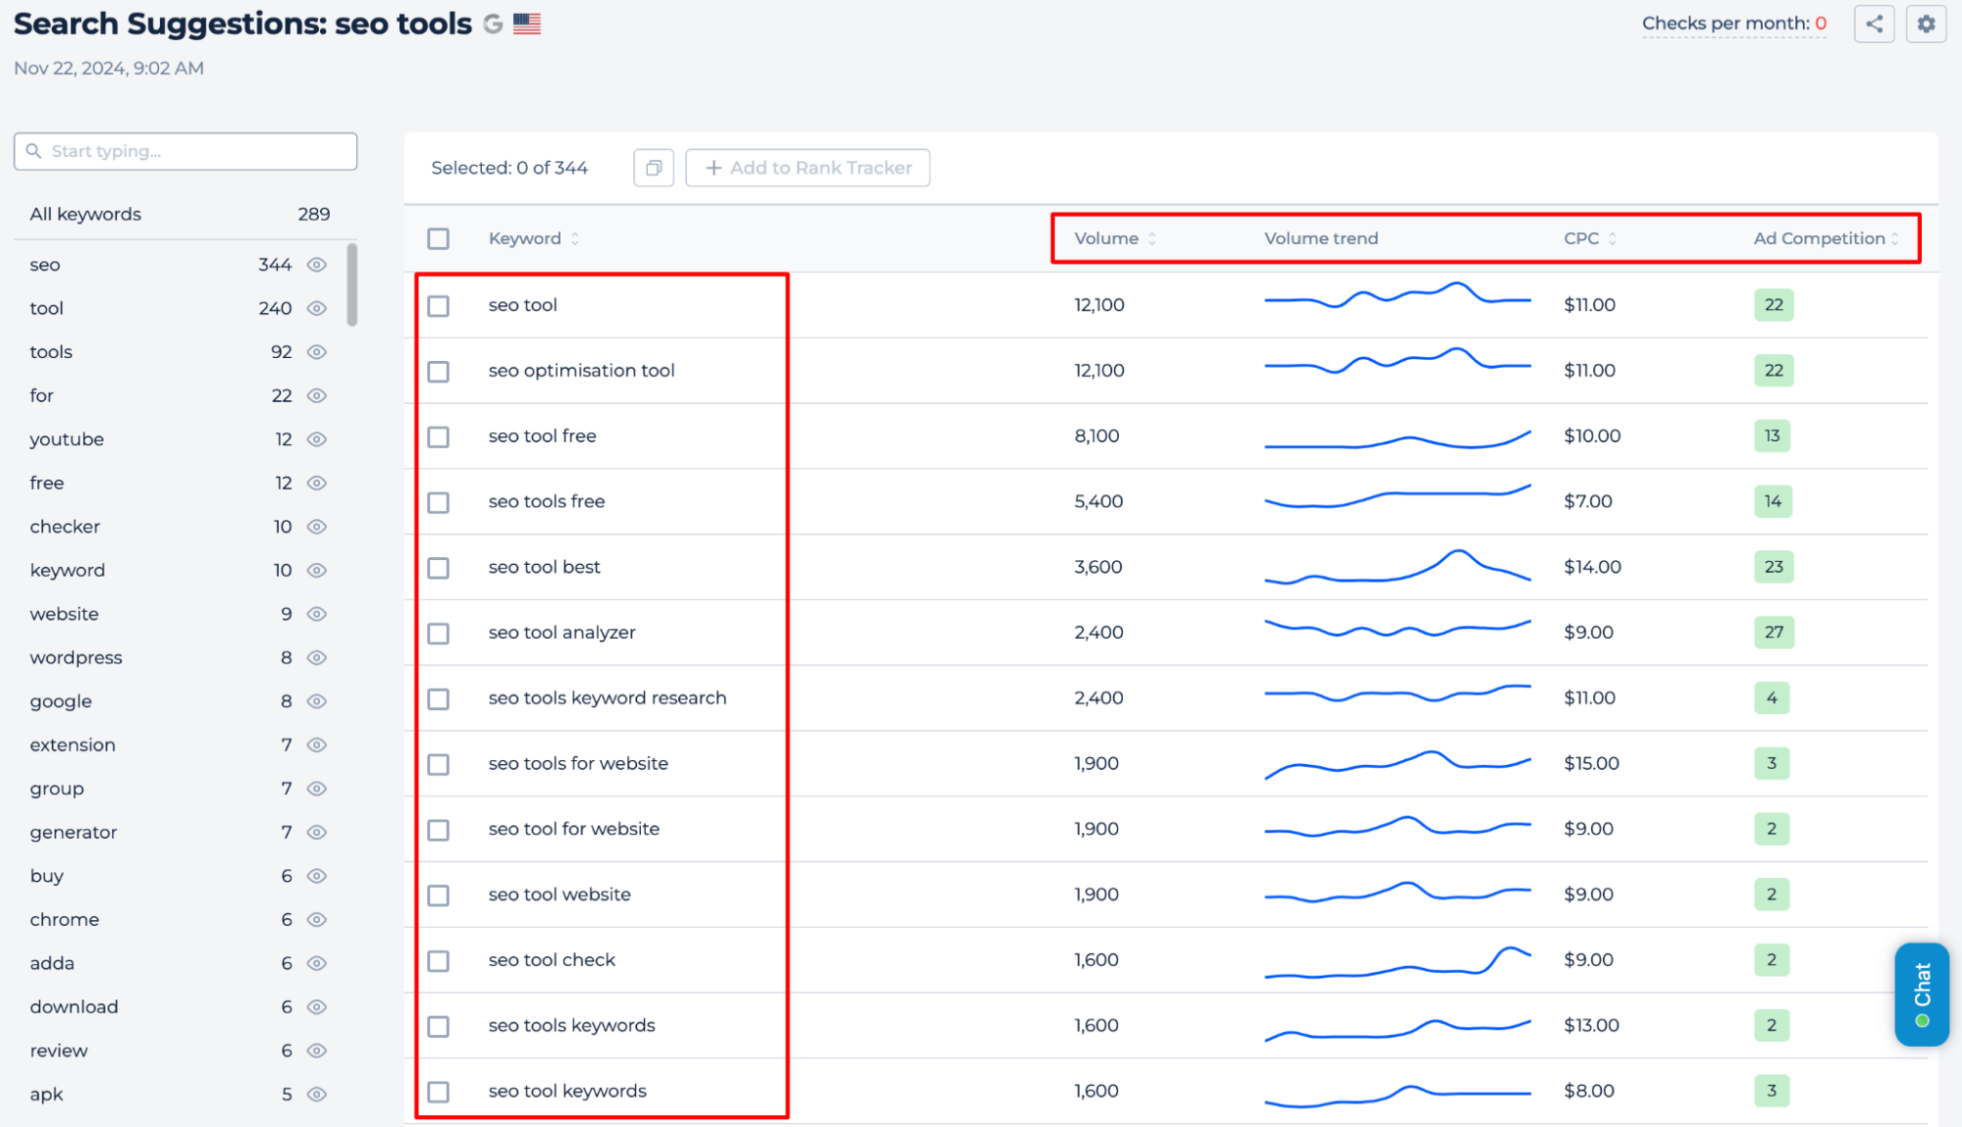This screenshot has height=1127, width=1962.
Task: Click the Volume trend column header
Action: pos(1321,238)
